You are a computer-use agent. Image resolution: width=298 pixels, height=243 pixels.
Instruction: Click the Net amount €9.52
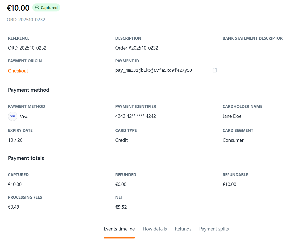pyautogui.click(x=121, y=207)
